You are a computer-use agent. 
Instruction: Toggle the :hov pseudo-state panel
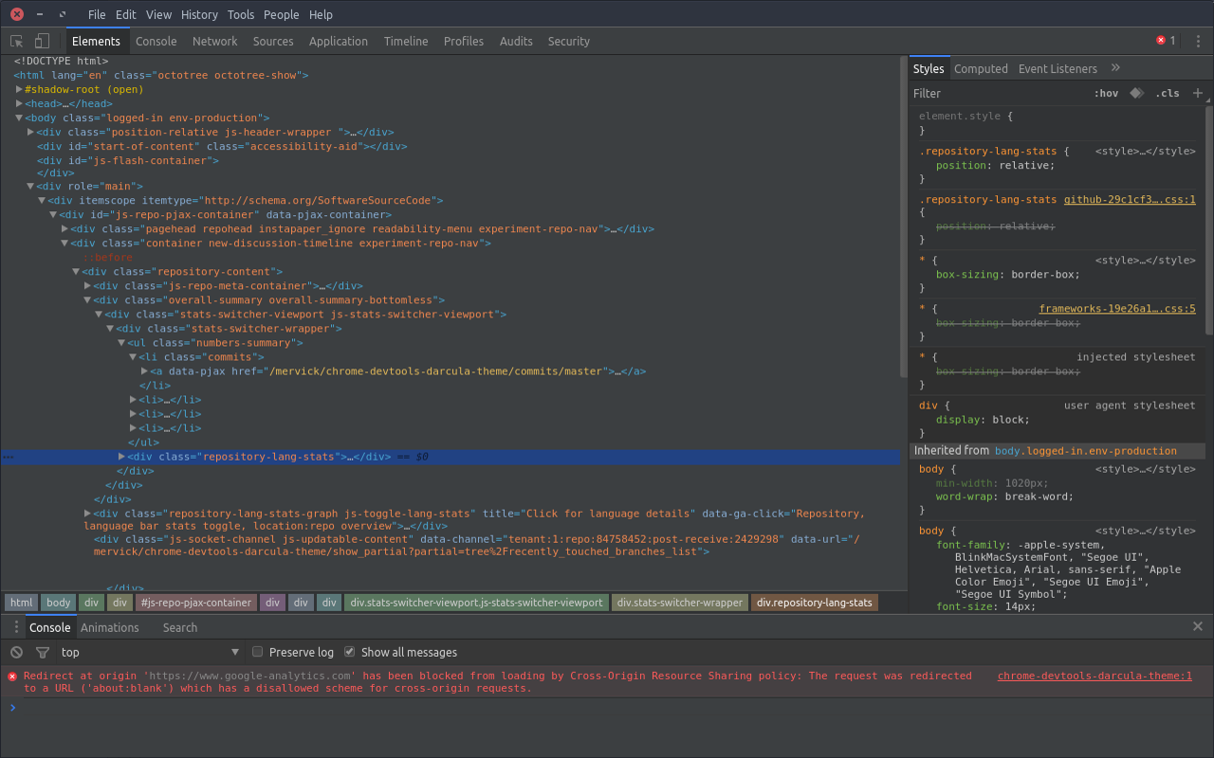point(1106,93)
